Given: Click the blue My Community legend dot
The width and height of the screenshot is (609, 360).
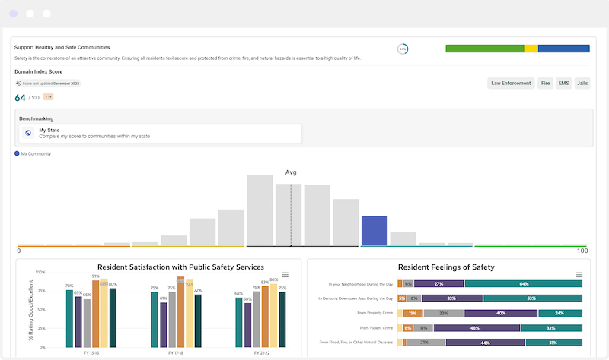Looking at the screenshot, I should tap(17, 153).
